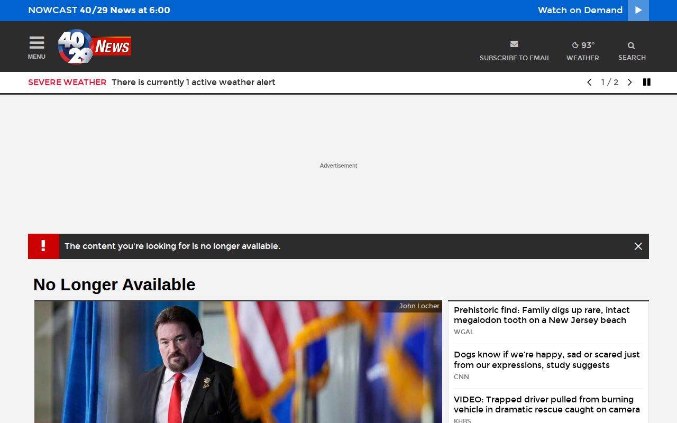The height and width of the screenshot is (423, 677).
Task: Click the 40/29 News logo
Action: coord(95,47)
